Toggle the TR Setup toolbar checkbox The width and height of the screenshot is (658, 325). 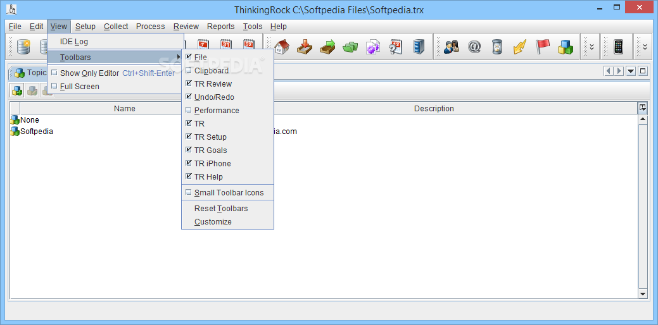[189, 137]
